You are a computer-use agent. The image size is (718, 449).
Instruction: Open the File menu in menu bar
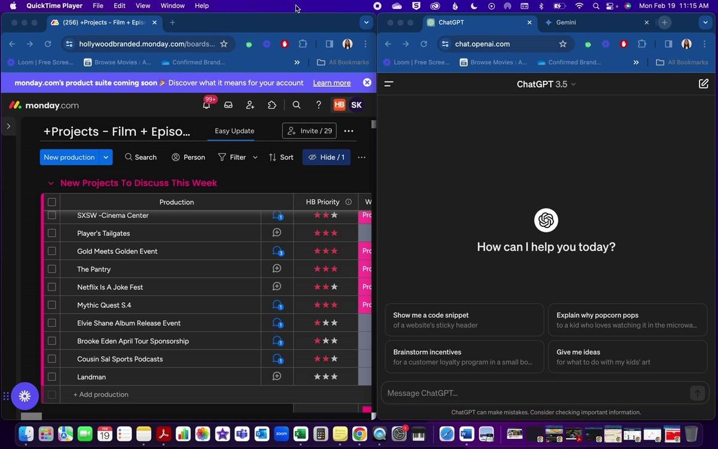click(98, 5)
